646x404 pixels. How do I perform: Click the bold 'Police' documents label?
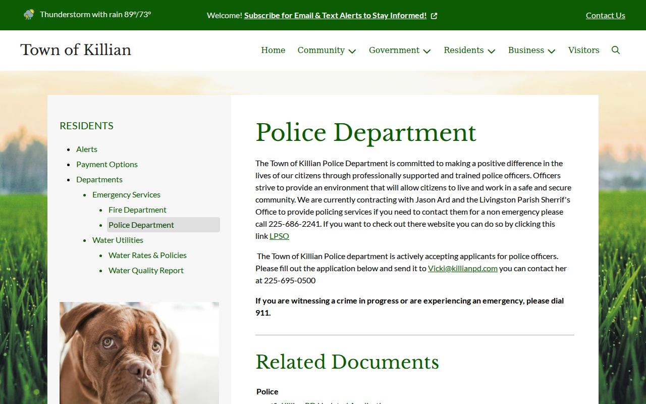click(267, 391)
